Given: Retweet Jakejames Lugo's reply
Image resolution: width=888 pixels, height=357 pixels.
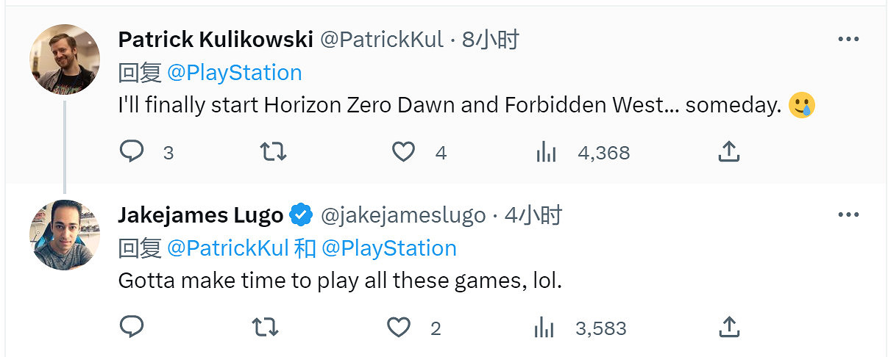Looking at the screenshot, I should pyautogui.click(x=265, y=328).
